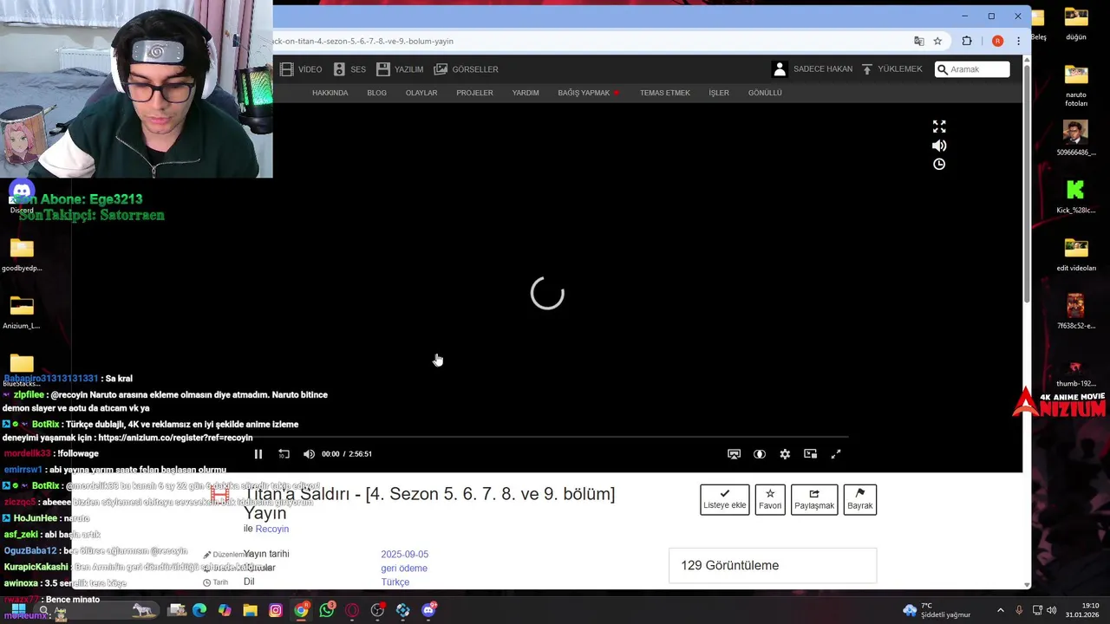Select the goodbyedp folder on desktop
The width and height of the screenshot is (1110, 624).
tap(22, 255)
